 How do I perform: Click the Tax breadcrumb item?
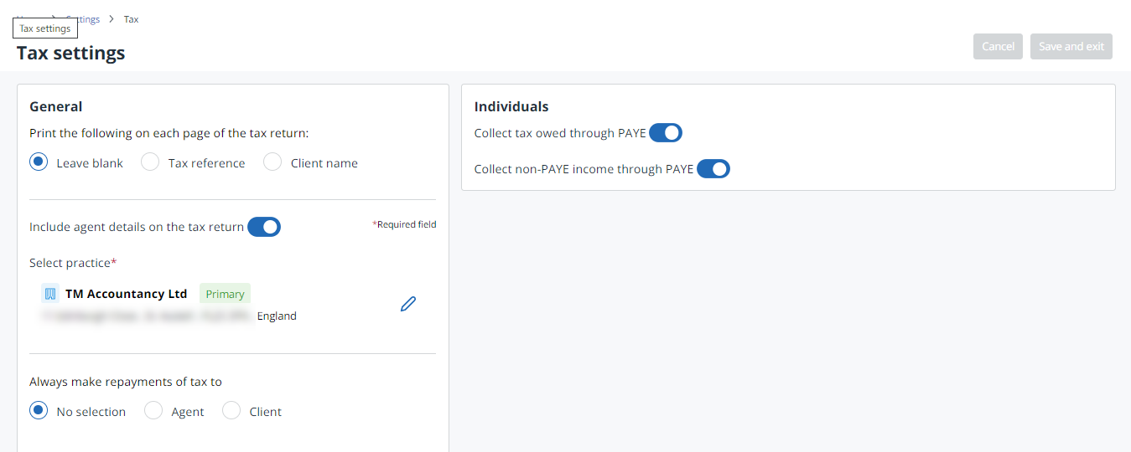[132, 19]
